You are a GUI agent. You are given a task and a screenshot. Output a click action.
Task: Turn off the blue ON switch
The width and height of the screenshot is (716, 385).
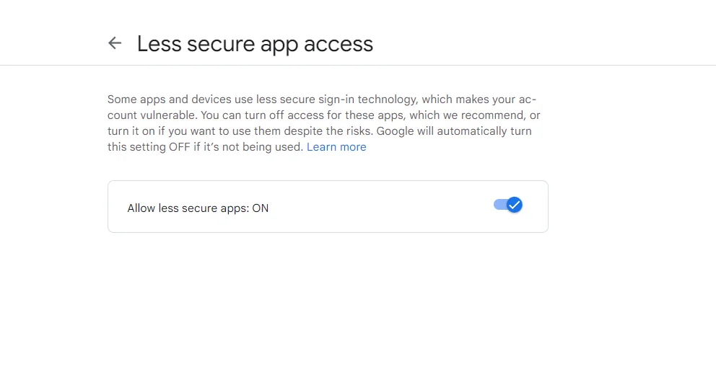coord(508,205)
